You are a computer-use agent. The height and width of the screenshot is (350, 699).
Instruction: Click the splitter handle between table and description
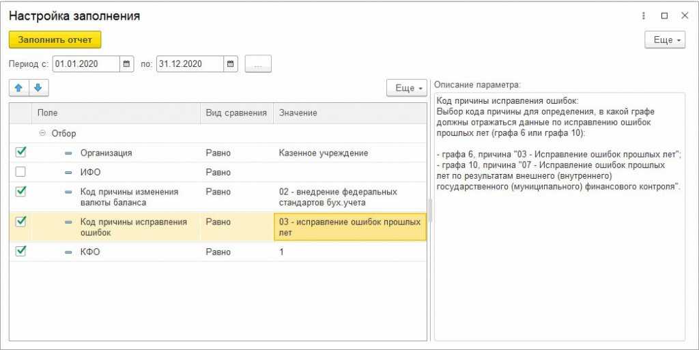point(430,211)
